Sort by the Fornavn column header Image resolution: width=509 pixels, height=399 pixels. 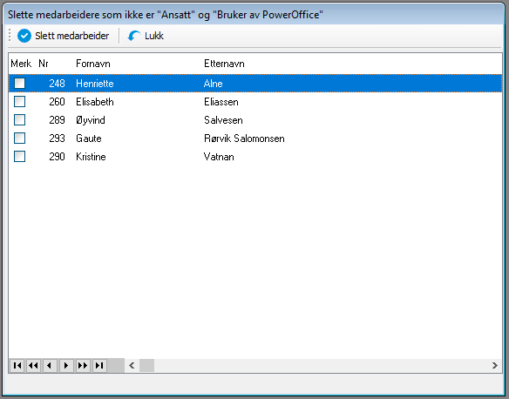93,64
